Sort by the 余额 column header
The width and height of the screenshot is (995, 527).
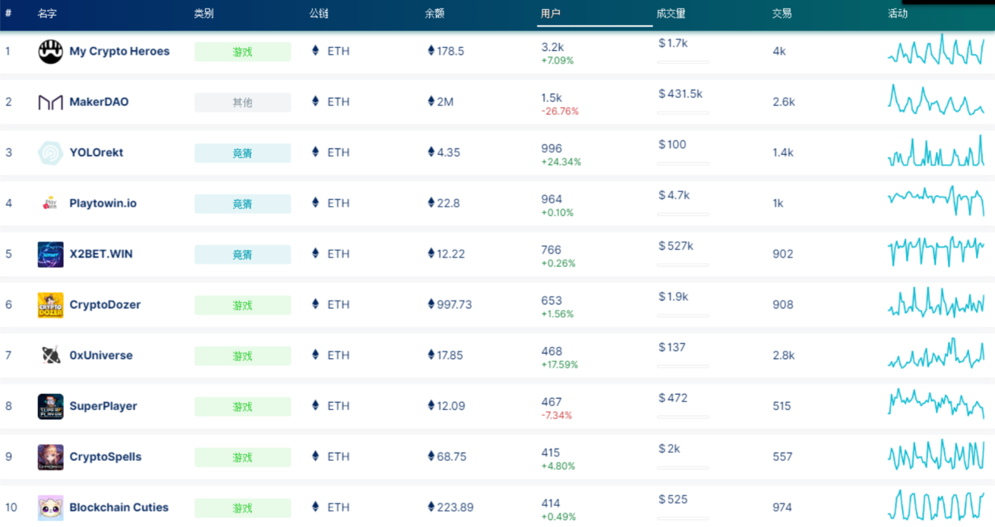click(434, 14)
